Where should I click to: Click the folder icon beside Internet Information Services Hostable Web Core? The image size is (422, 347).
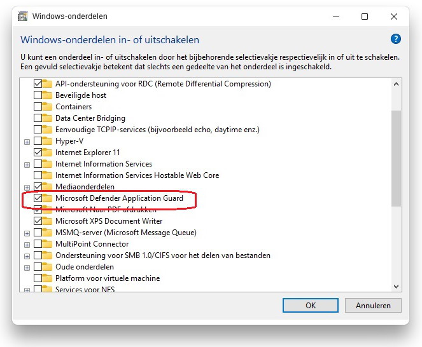click(47, 175)
